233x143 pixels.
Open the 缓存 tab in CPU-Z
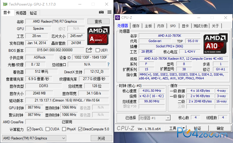(x=136, y=26)
